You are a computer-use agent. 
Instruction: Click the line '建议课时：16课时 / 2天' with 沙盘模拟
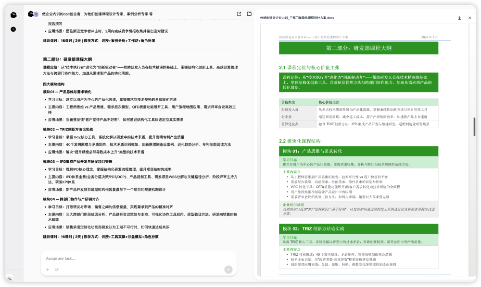[101, 237]
